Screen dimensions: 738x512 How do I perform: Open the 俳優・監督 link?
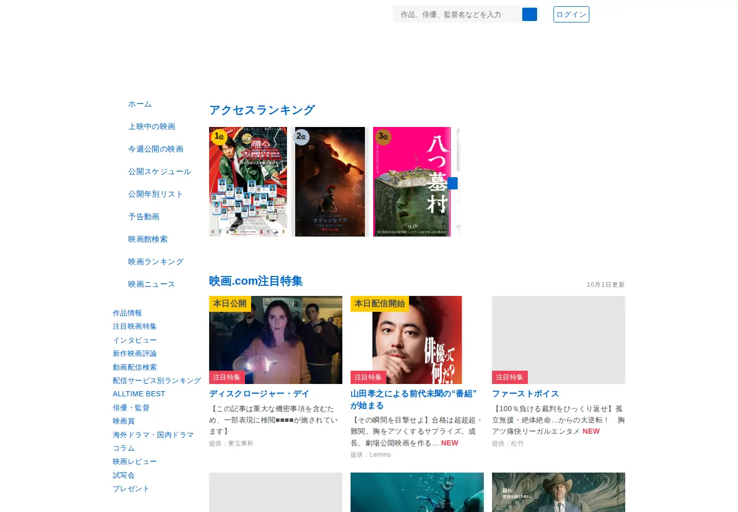(131, 408)
